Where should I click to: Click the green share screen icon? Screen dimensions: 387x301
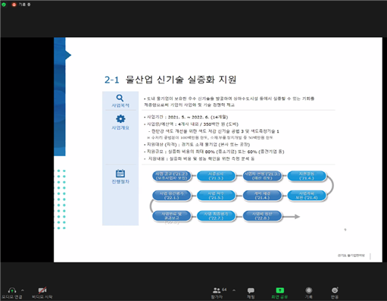[279, 290]
